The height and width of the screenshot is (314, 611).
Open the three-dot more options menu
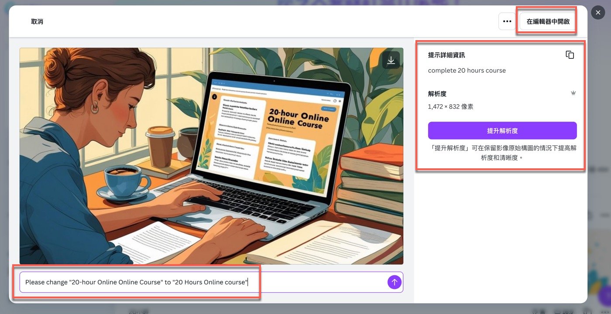pos(507,21)
